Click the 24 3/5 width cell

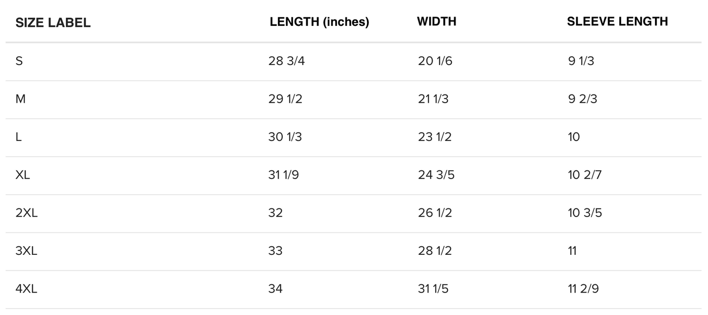click(436, 175)
